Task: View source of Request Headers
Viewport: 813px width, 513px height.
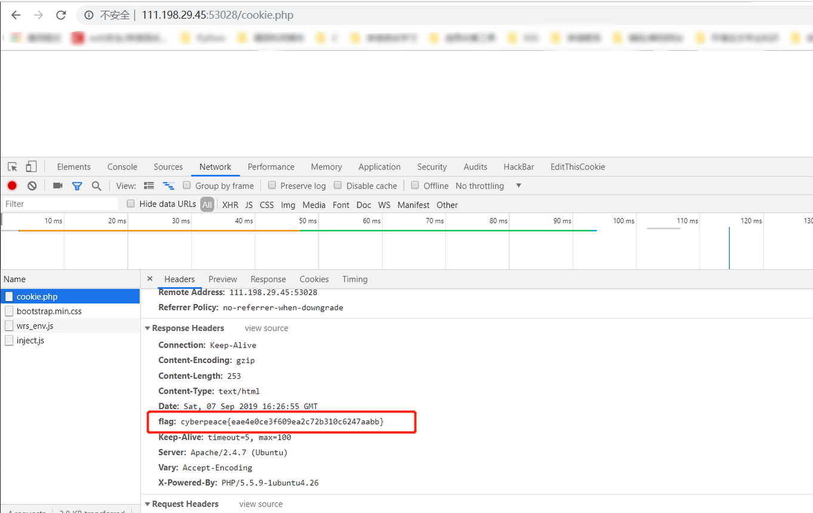Action: (261, 504)
